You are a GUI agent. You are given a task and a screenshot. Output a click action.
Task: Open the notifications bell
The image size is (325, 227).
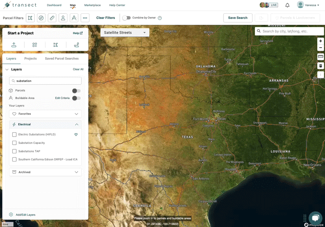[x=287, y=5]
